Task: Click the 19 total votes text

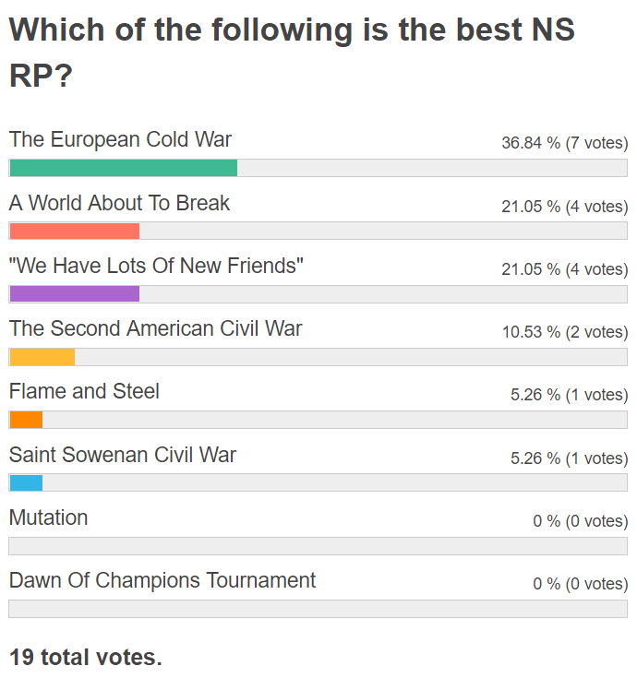Action: tap(86, 657)
